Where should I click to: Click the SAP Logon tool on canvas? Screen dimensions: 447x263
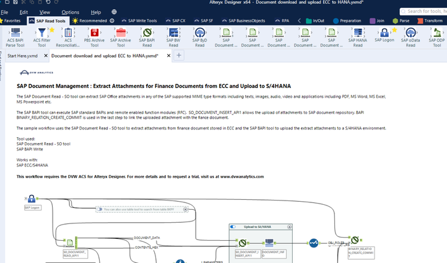[x=32, y=199]
